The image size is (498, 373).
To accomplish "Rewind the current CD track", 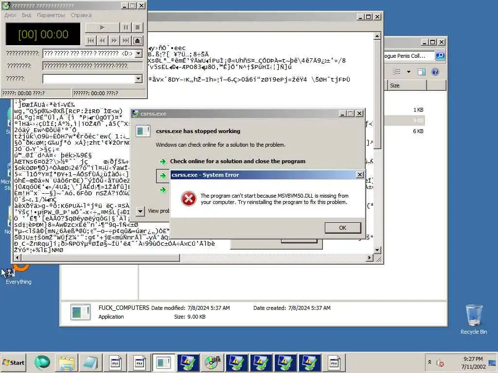I will [x=102, y=40].
